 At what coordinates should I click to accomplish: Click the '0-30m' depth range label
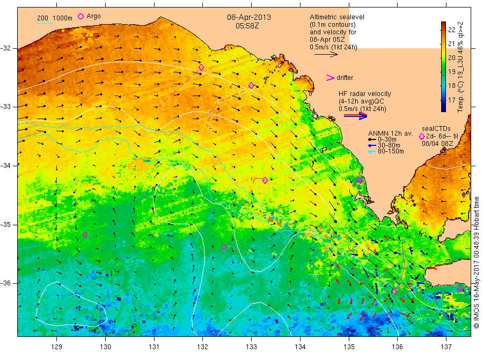387,139
